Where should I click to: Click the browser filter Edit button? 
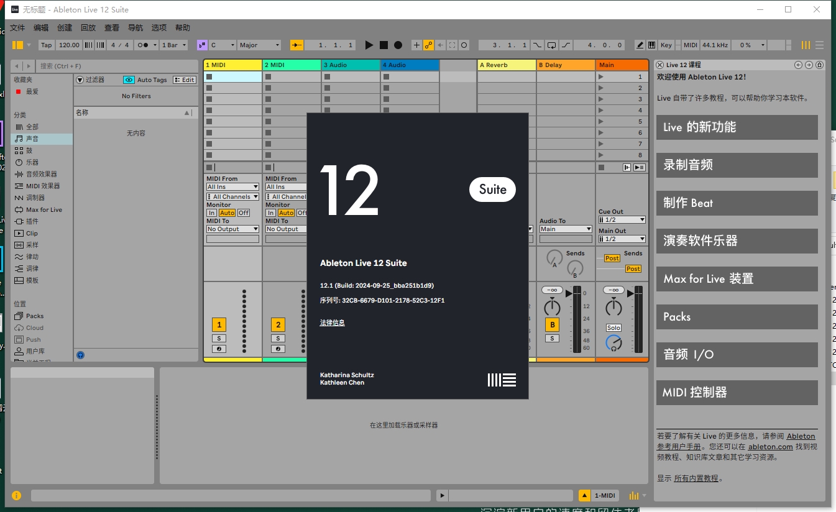(x=185, y=80)
